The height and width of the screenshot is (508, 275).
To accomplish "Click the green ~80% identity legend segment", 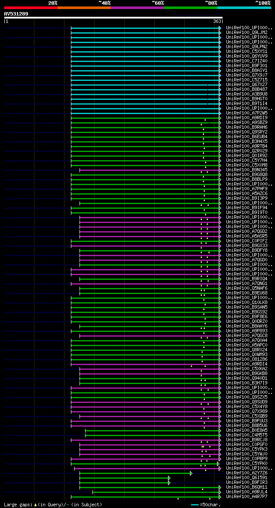I will [x=191, y=7].
